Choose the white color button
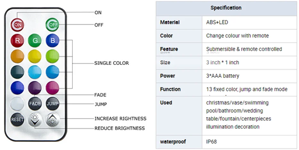The height and width of the screenshot is (150, 299). point(17,103)
